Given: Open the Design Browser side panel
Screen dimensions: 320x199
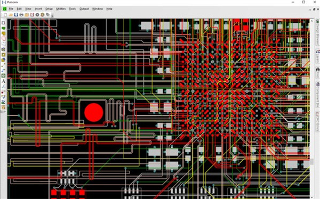Looking at the screenshot, I should [317, 32].
